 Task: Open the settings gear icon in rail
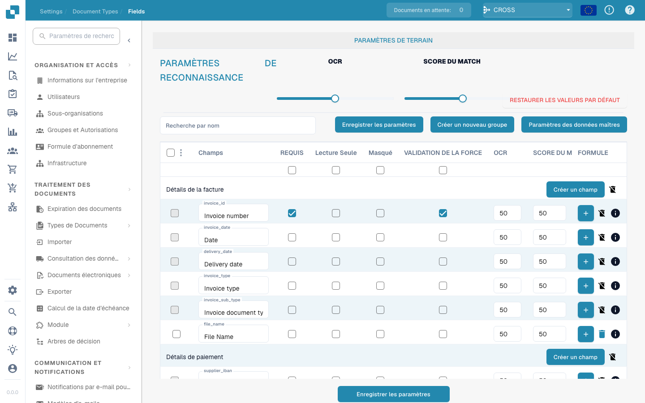(x=13, y=290)
